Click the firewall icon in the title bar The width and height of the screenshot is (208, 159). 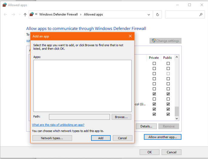[5, 5]
